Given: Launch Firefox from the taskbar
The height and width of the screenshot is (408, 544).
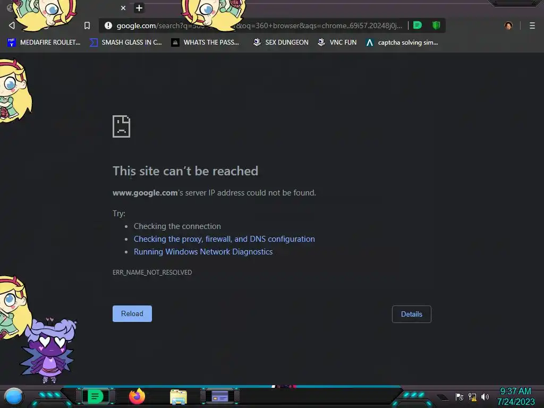Looking at the screenshot, I should pyautogui.click(x=137, y=396).
